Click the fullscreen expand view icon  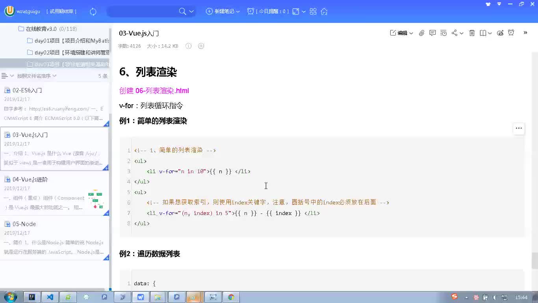click(x=296, y=11)
